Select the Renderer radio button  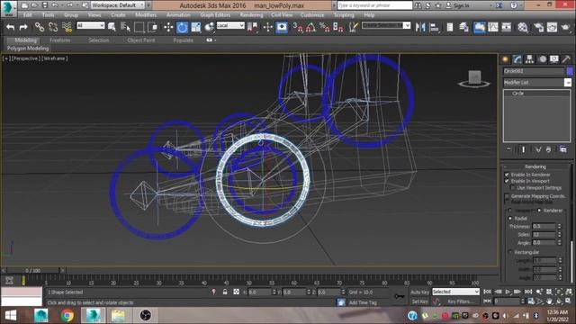539,211
